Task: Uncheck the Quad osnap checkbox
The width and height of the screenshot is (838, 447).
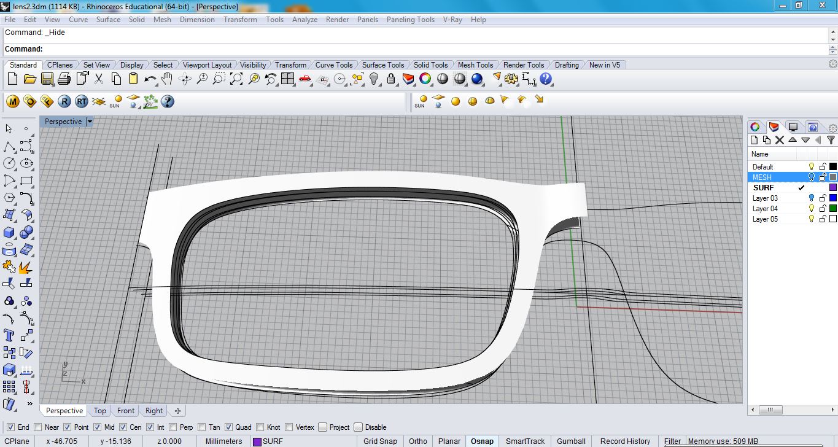Action: 229,427
